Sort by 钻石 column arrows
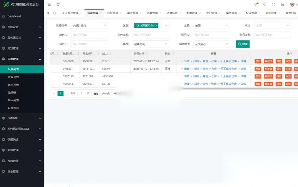This screenshot has height=187, width=298. (x=78, y=54)
